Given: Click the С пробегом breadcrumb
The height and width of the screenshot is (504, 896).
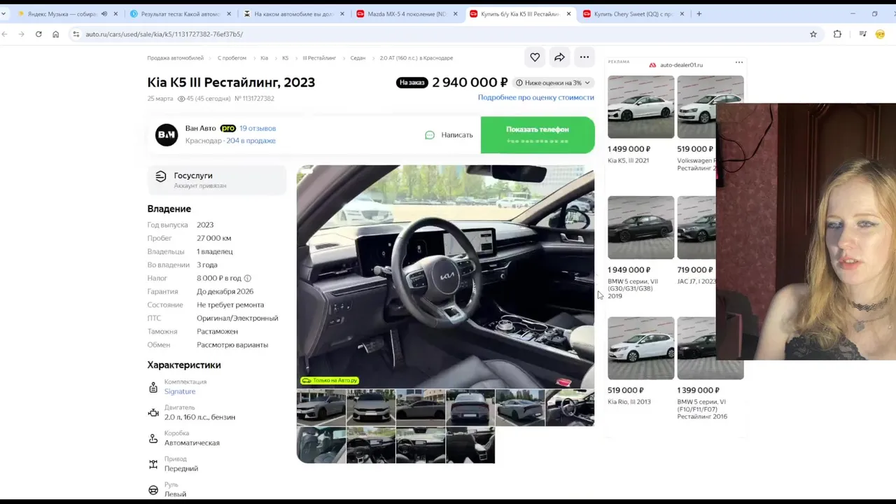Looking at the screenshot, I should (x=232, y=58).
